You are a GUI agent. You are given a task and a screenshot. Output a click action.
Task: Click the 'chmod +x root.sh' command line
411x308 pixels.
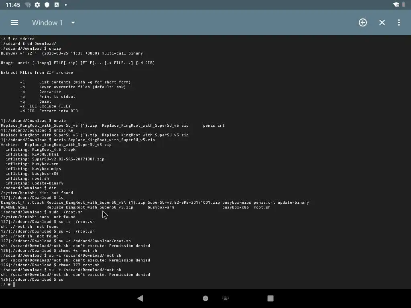click(x=49, y=251)
